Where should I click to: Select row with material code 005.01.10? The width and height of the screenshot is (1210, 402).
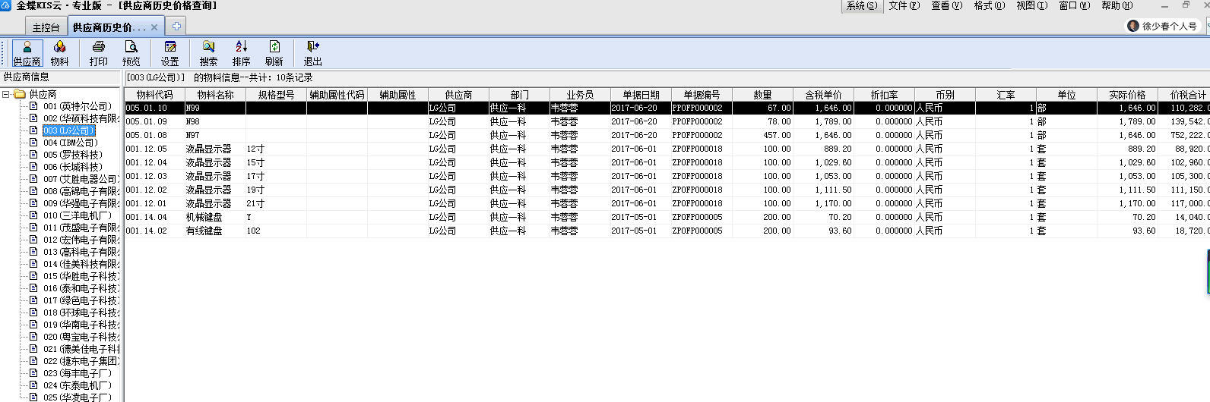coord(667,108)
